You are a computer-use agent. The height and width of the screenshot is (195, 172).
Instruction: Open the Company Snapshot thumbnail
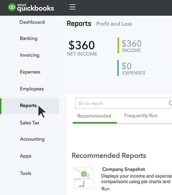pos(83,178)
